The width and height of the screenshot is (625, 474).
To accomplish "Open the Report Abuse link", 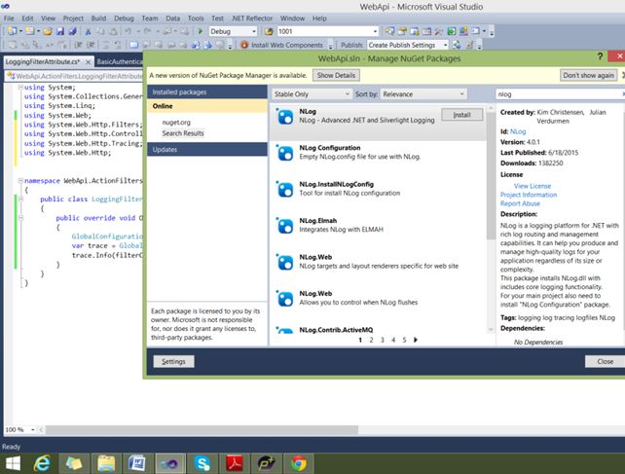I will (x=520, y=203).
